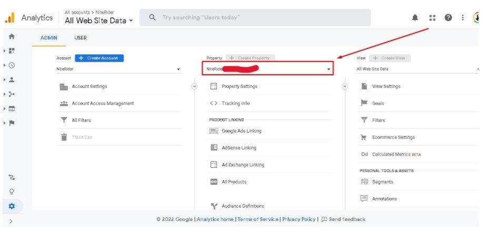The width and height of the screenshot is (489, 232).
Task: Expand the Realtime sidebar section arrow
Action: point(5,65)
